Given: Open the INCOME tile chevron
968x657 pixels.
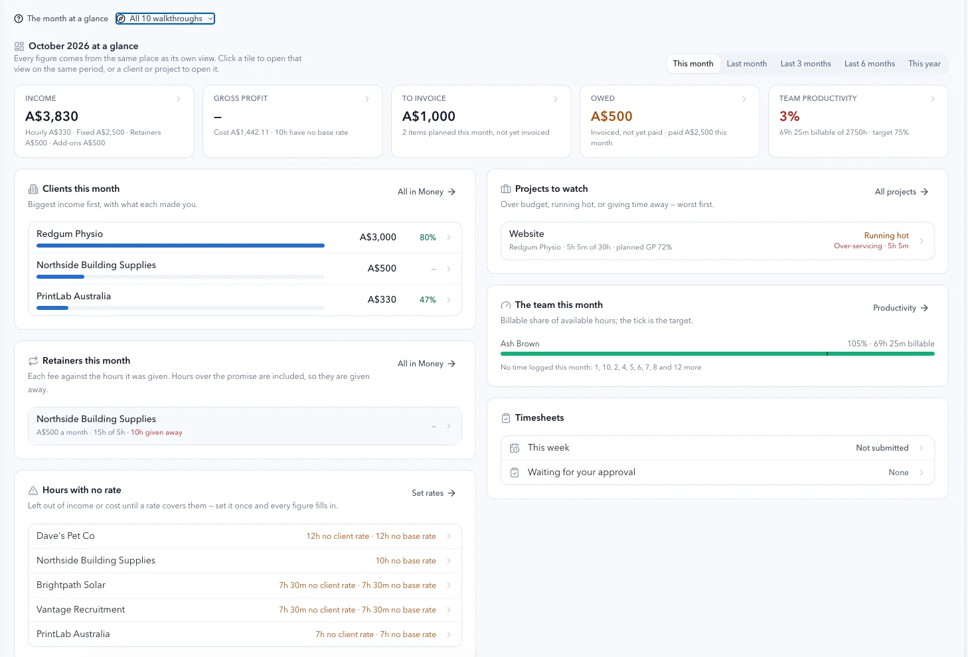Looking at the screenshot, I should click(179, 99).
